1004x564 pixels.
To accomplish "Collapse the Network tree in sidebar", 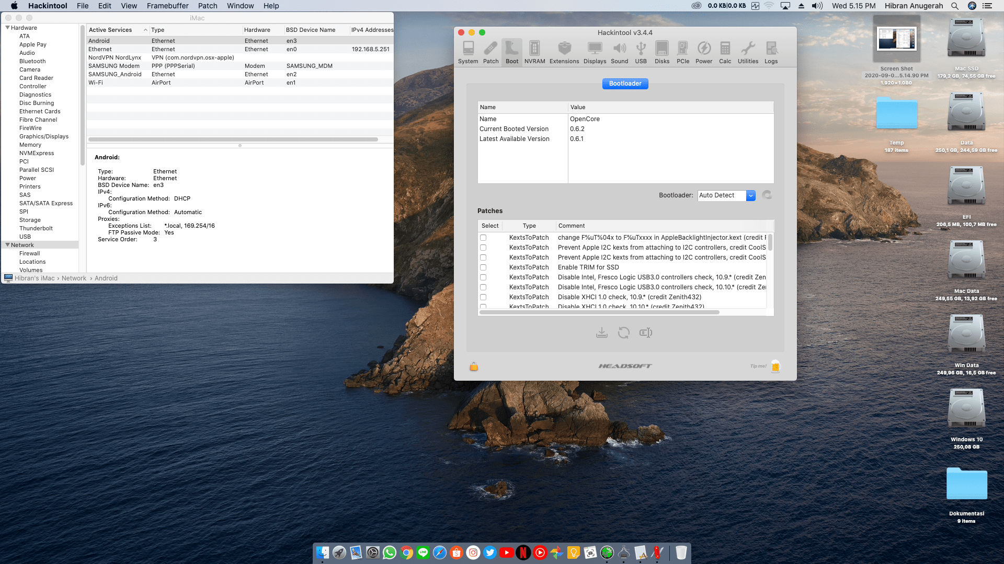I will [x=7, y=245].
